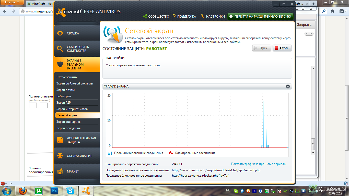
Task: Click the link to show past traffic
Action: [x=258, y=164]
